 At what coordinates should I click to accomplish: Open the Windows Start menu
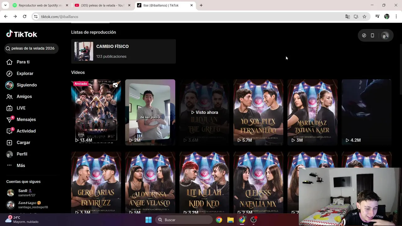pos(149,220)
